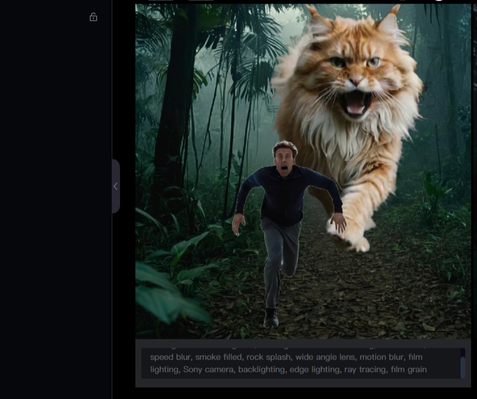Click the words "speed blur" in prompt
The height and width of the screenshot is (399, 477).
click(x=170, y=357)
